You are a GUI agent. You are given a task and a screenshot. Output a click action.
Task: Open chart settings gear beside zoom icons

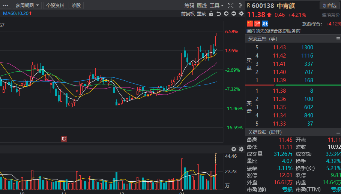241,14
